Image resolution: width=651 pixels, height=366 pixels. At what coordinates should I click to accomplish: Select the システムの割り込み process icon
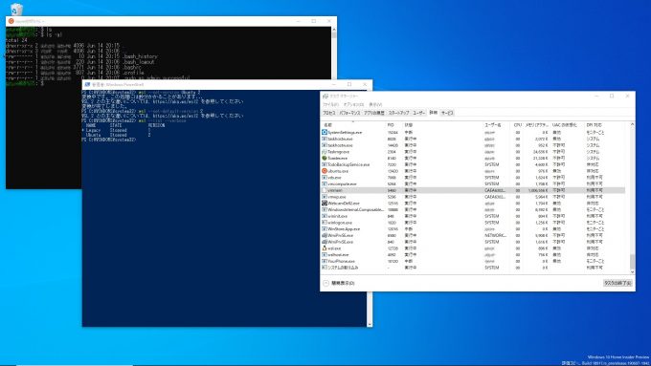click(x=325, y=268)
